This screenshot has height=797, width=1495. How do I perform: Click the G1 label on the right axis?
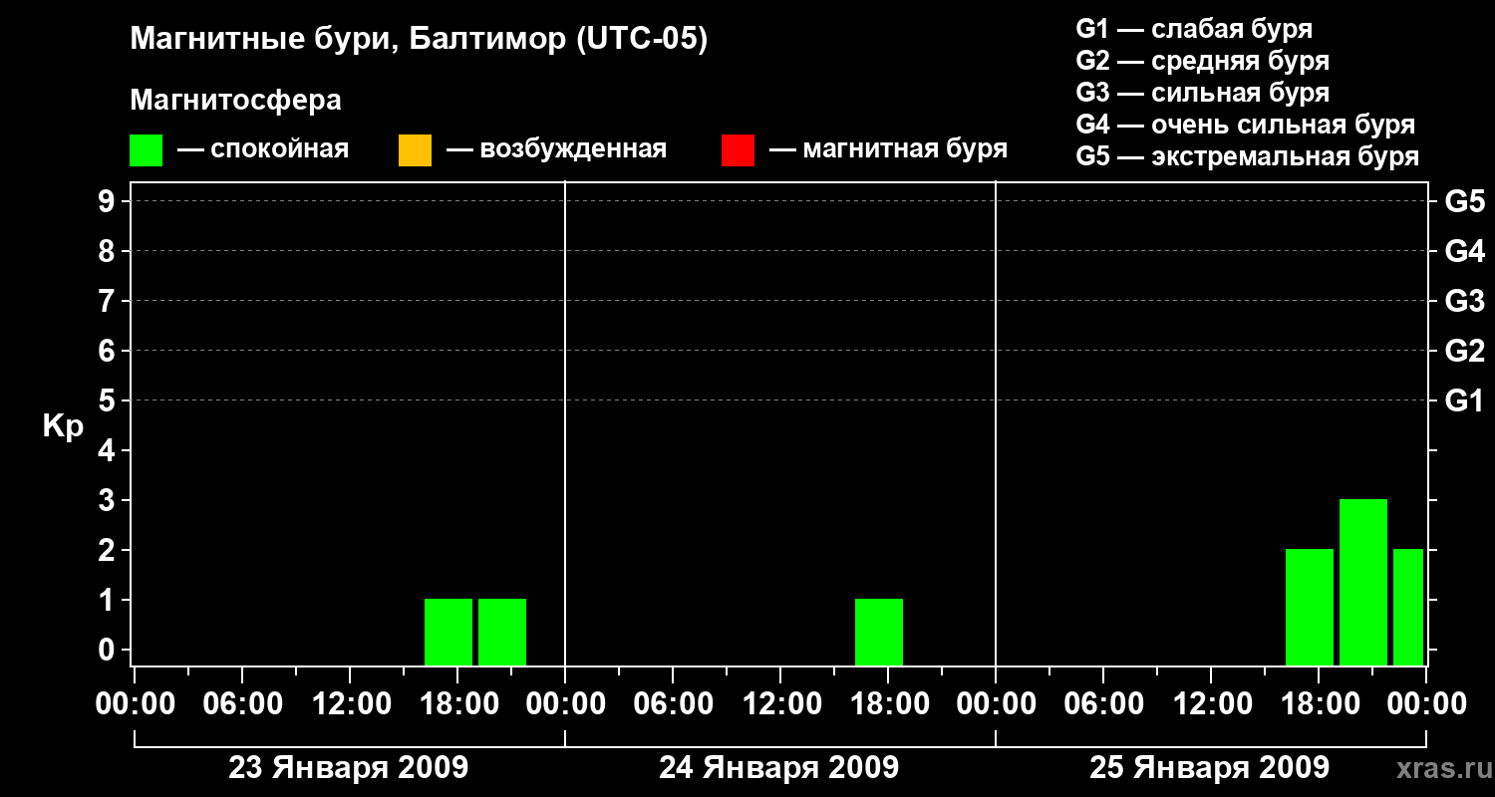[x=1465, y=400]
